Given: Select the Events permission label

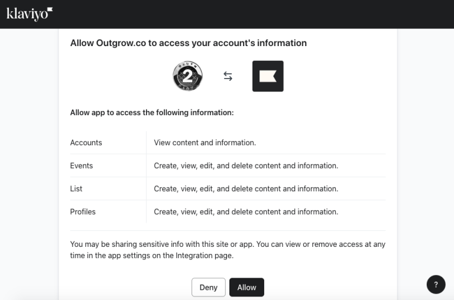Looking at the screenshot, I should [82, 165].
